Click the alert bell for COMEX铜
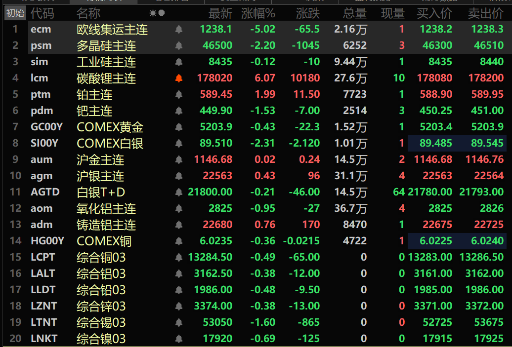This screenshot has width=512, height=347. click(x=178, y=241)
